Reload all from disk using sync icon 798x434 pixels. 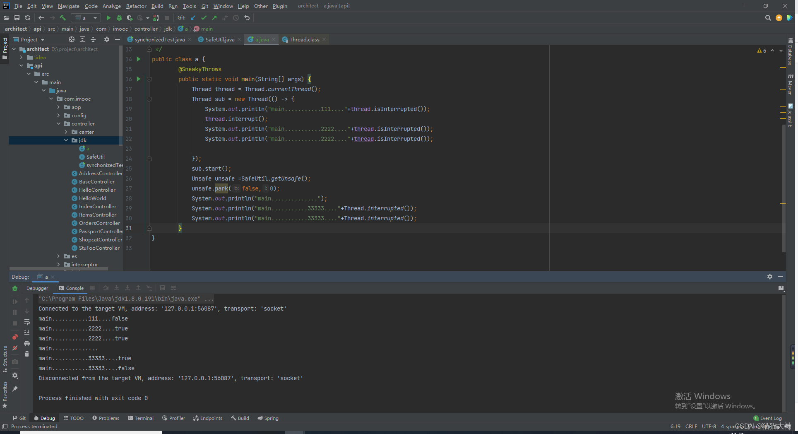click(28, 18)
